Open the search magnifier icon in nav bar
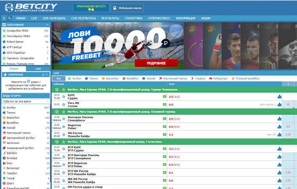The height and width of the screenshot is (189, 297). click(9, 18)
